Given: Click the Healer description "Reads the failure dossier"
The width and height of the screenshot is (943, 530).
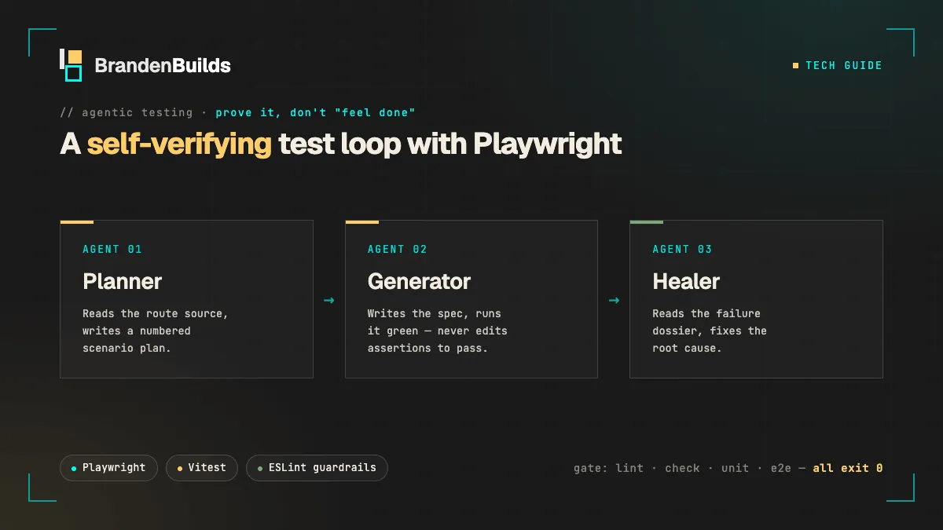Looking at the screenshot, I should coord(710,331).
